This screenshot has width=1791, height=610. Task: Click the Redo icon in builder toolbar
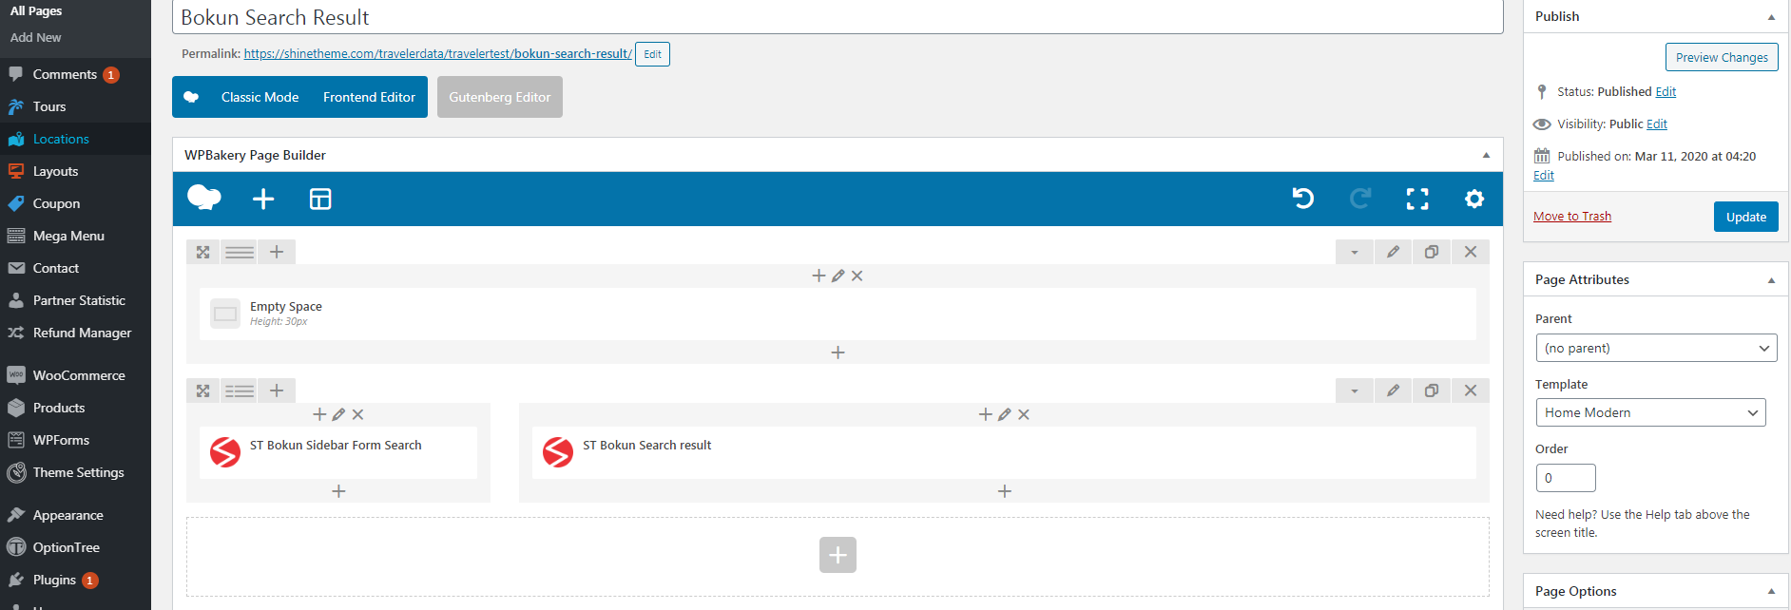pos(1360,199)
